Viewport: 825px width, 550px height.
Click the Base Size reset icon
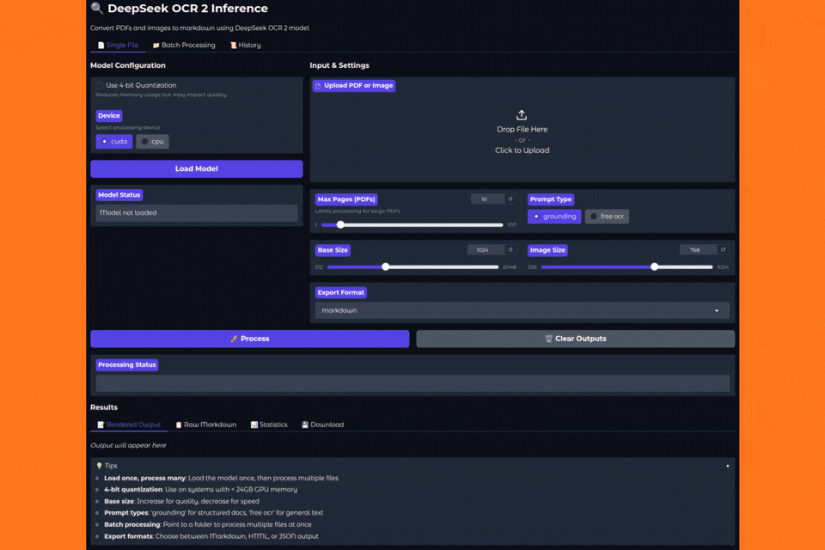510,250
